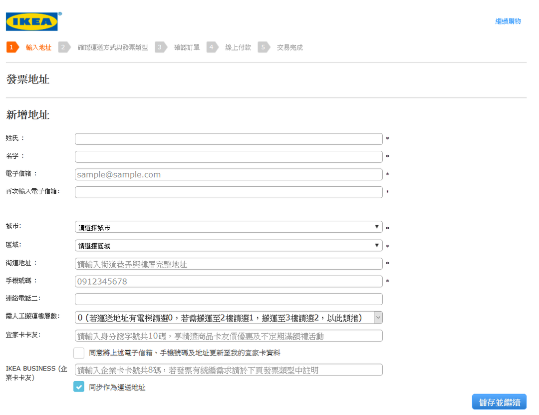Viewport: 539px width, 415px height.
Task: Click the 連絡電話二 input field
Action: coord(229,299)
